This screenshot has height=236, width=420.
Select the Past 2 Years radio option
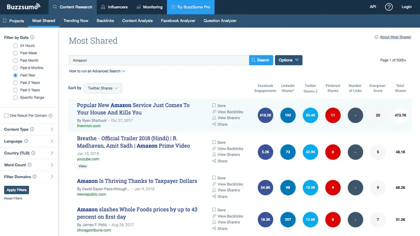point(16,83)
